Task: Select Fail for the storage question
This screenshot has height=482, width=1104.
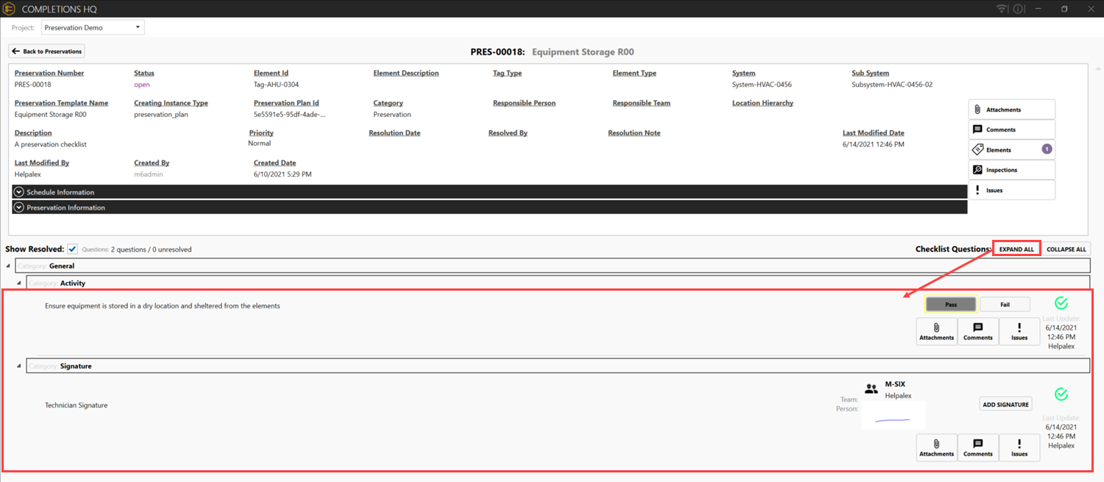Action: tap(1005, 305)
